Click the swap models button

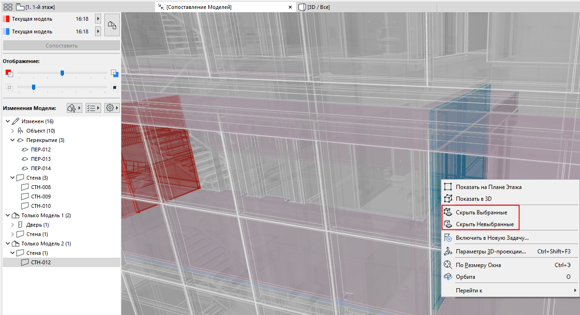click(112, 25)
